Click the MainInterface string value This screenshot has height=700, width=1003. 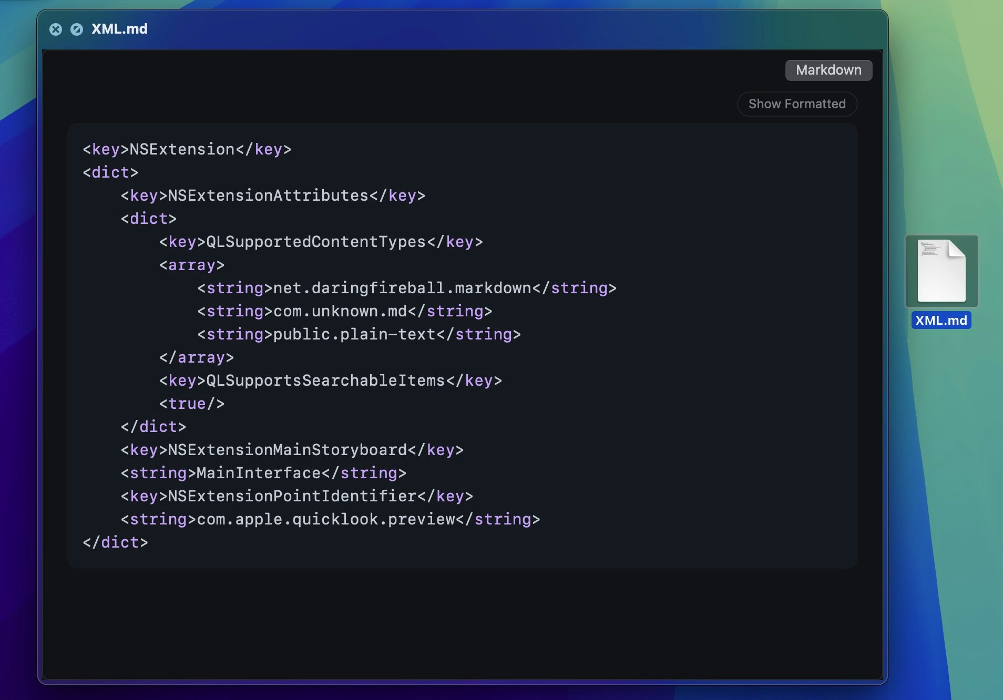coord(262,472)
